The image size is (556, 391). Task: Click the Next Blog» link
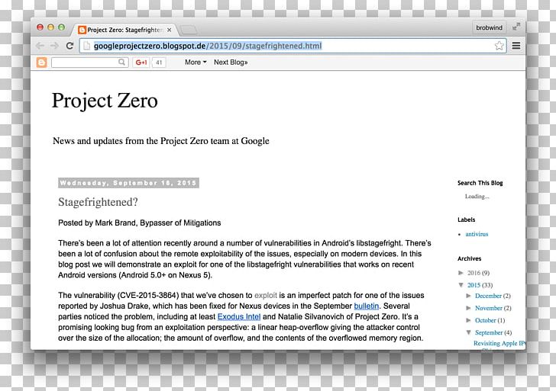[231, 62]
